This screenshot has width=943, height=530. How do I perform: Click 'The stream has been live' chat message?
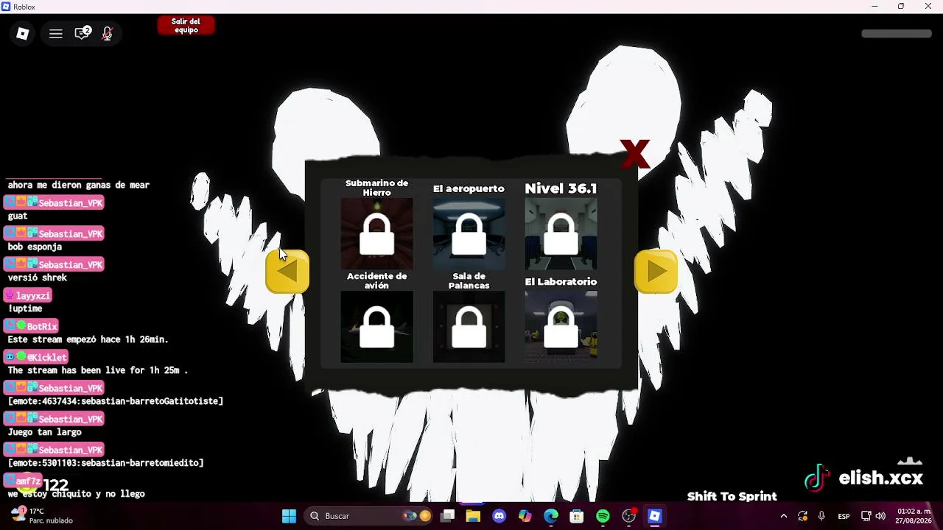(x=97, y=370)
